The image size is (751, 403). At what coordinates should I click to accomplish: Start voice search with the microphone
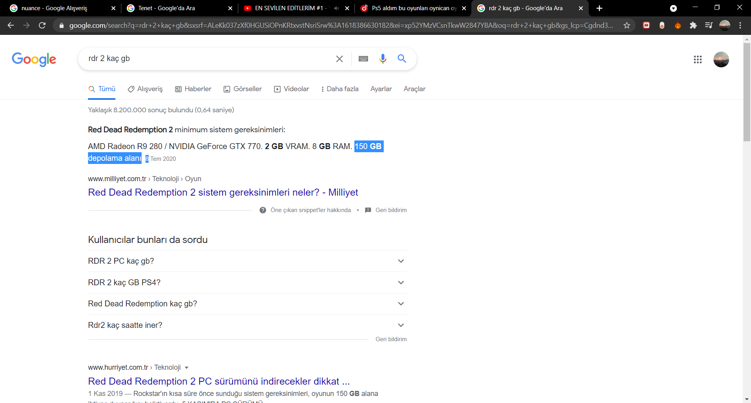[x=383, y=59]
